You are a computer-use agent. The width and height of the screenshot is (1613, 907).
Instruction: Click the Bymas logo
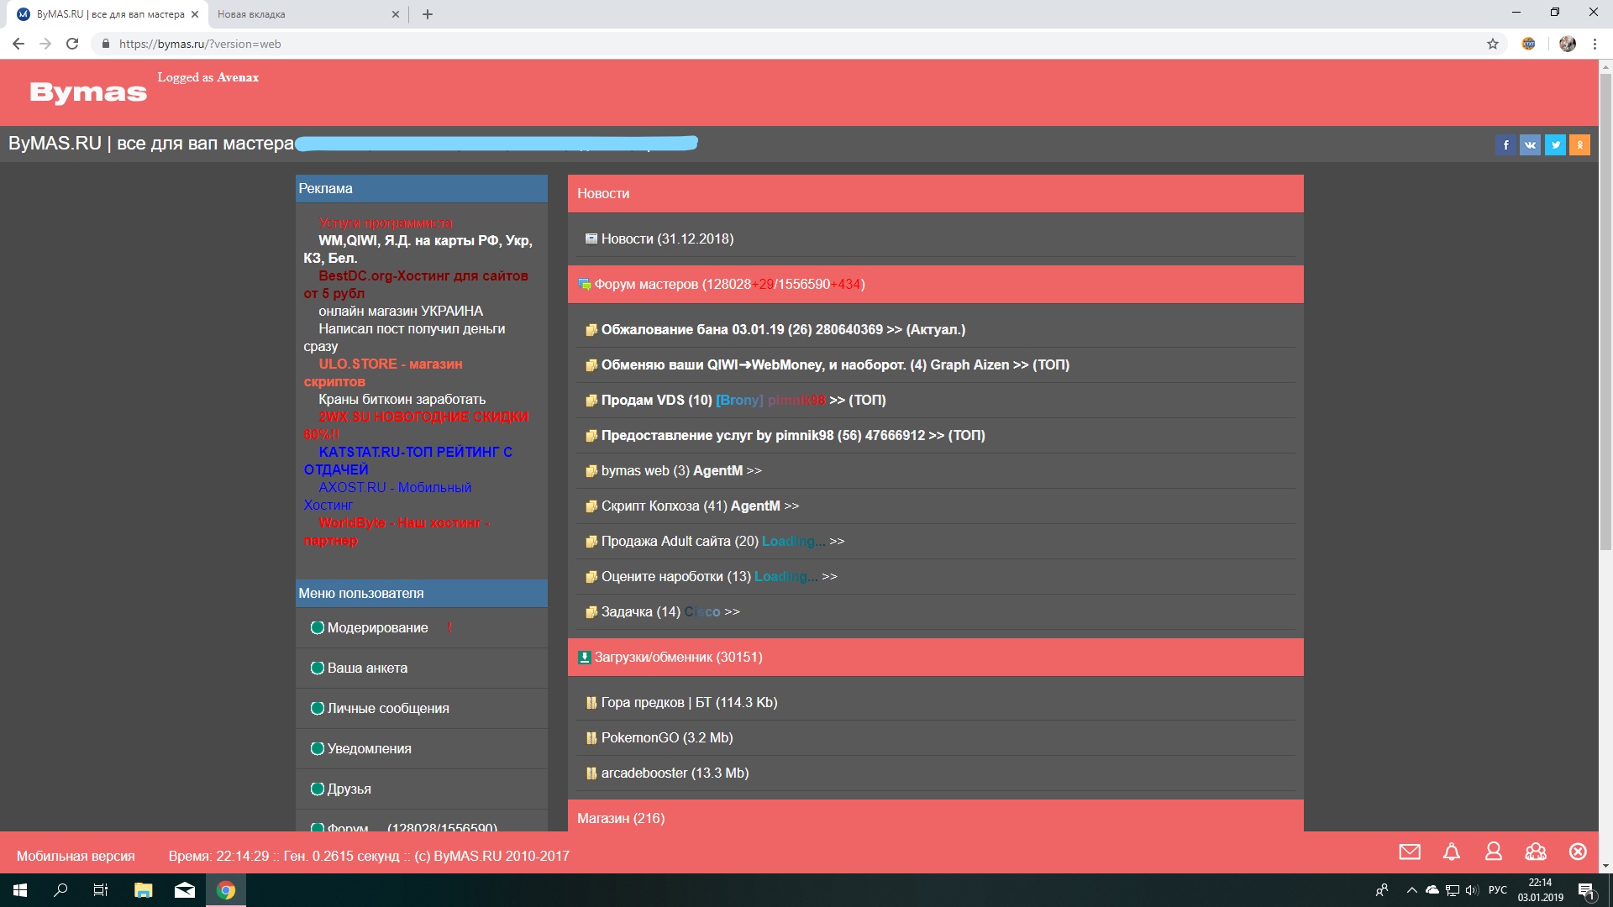[x=88, y=92]
